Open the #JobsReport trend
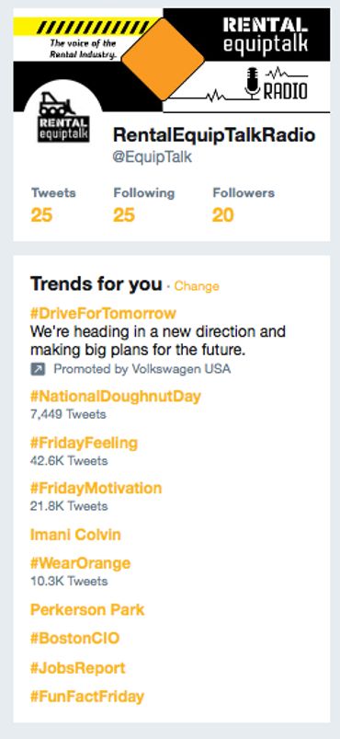Image resolution: width=340 pixels, height=739 pixels. tap(78, 668)
